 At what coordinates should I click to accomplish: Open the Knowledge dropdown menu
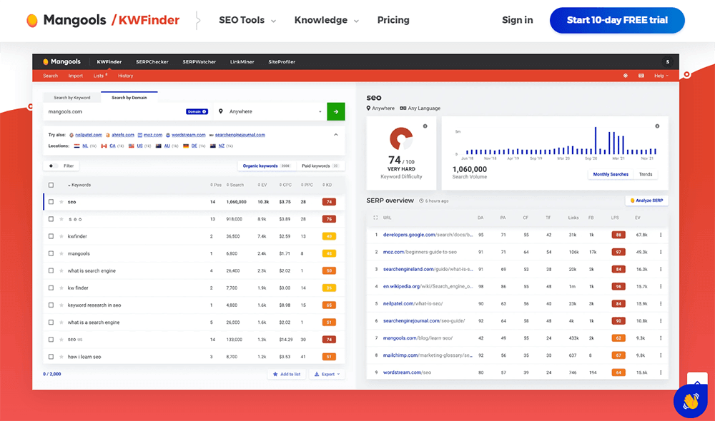click(327, 21)
